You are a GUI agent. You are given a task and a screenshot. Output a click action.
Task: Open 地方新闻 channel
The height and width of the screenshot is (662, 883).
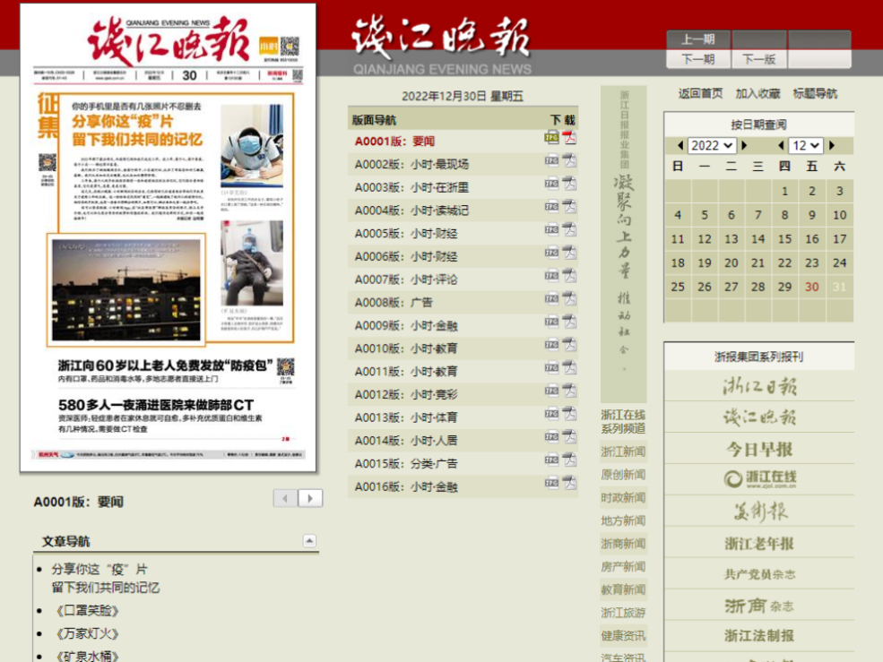(x=623, y=520)
